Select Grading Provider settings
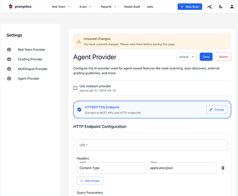 pyautogui.click(x=30, y=59)
